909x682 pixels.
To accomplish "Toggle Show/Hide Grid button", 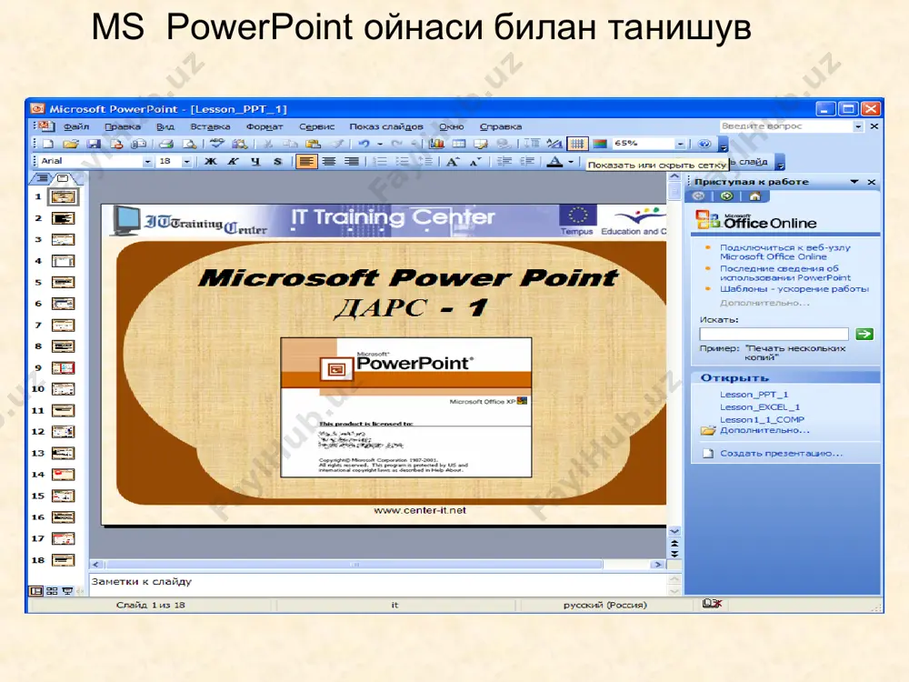I will (576, 144).
